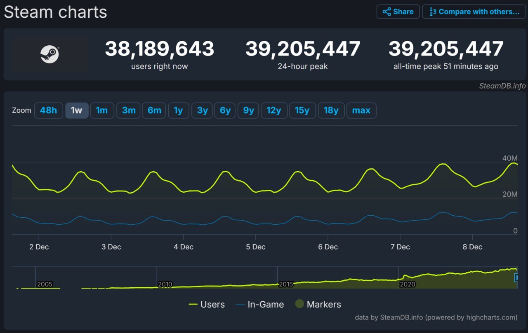
Task: Click 2020 in the navigator timeline
Action: [408, 284]
